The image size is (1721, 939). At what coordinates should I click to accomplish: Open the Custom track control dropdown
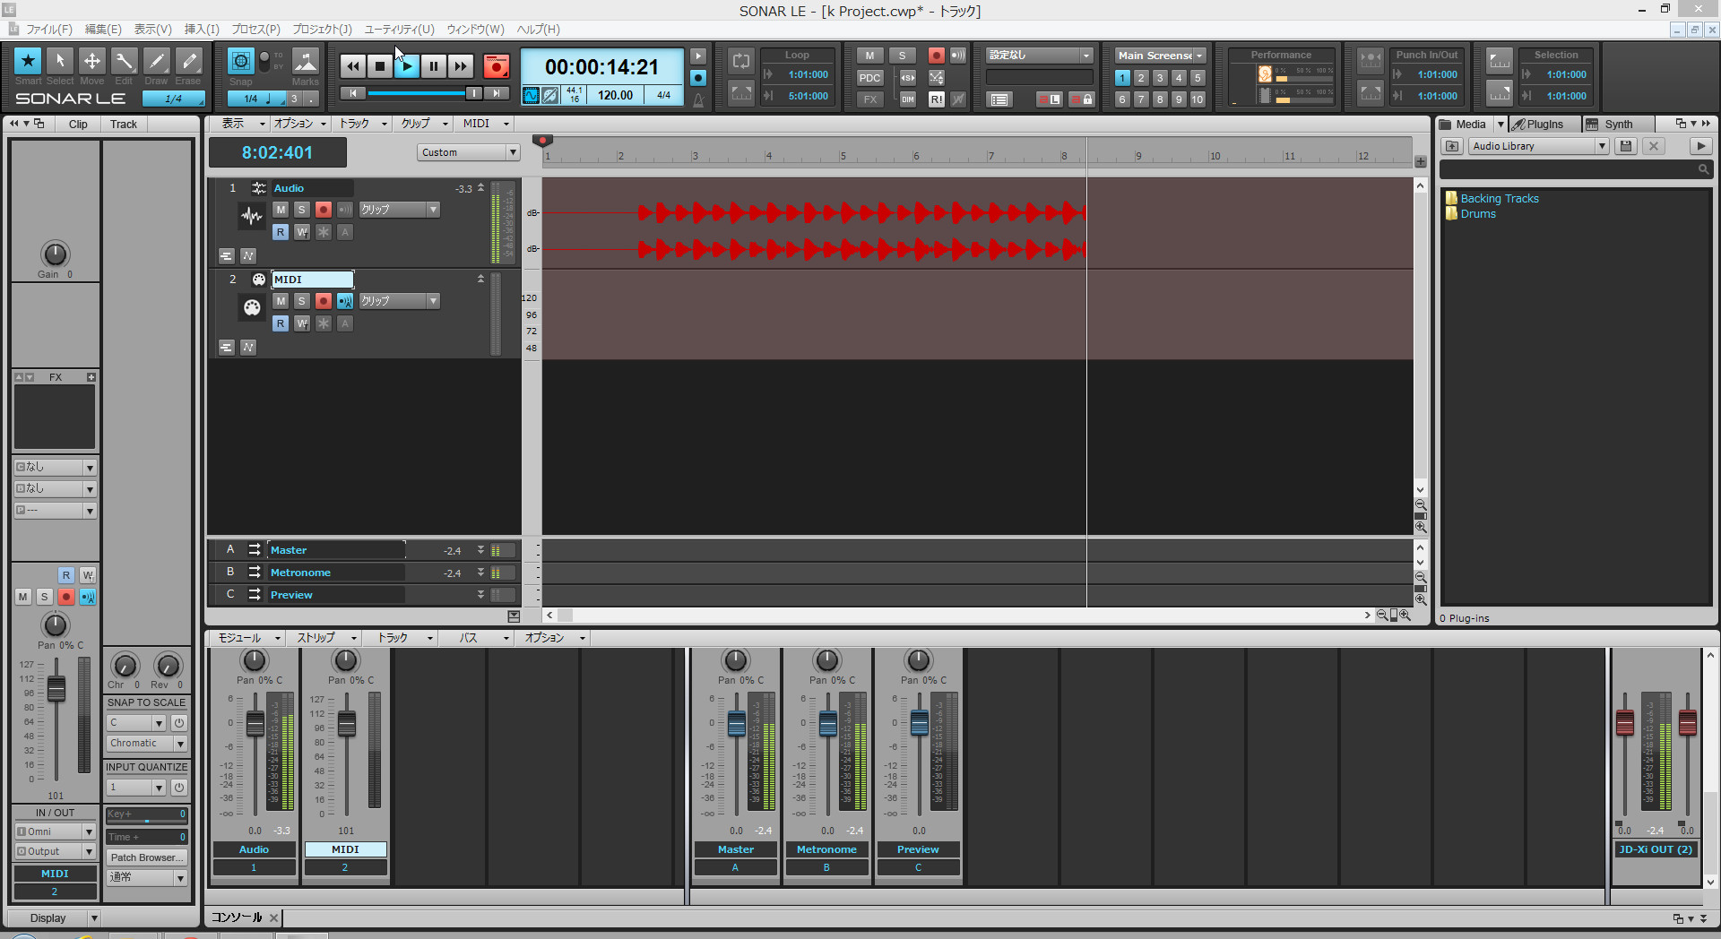(x=468, y=152)
